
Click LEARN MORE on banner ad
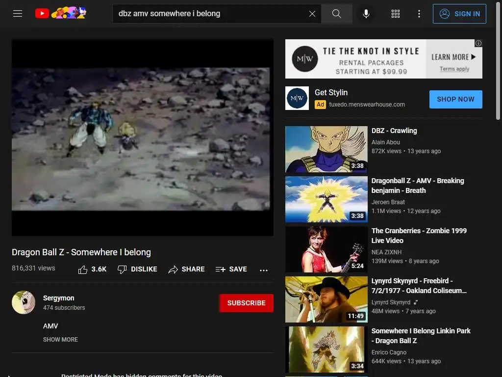click(x=453, y=57)
